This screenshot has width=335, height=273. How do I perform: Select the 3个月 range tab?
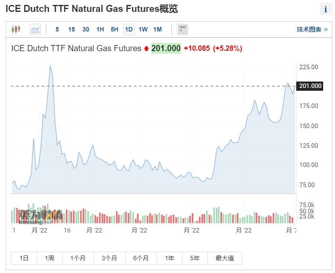(x=109, y=258)
